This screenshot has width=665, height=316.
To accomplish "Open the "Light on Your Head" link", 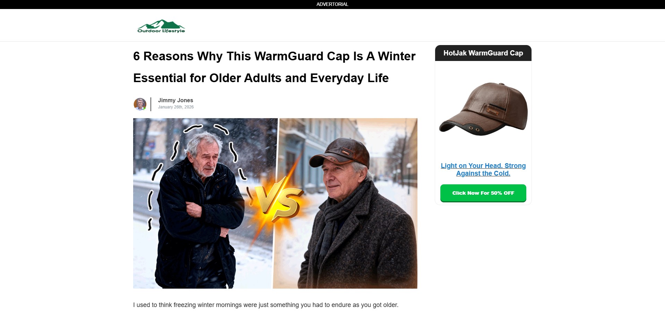I will click(x=483, y=169).
